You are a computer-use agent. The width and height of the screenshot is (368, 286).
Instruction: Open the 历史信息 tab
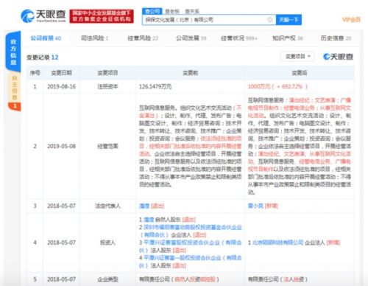[x=336, y=38]
